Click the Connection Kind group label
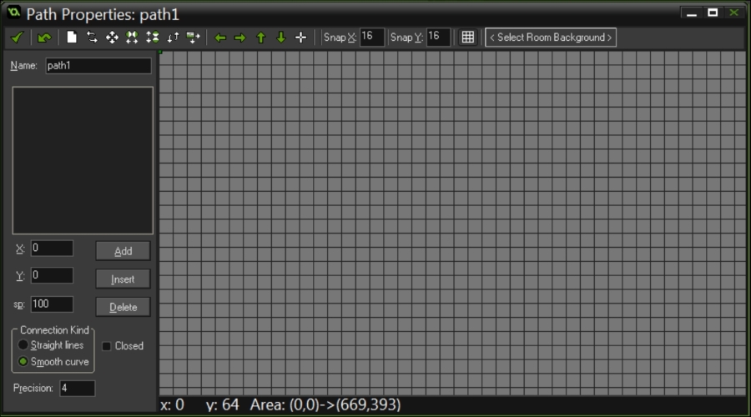Screen dimensions: 751x417 (x=54, y=330)
